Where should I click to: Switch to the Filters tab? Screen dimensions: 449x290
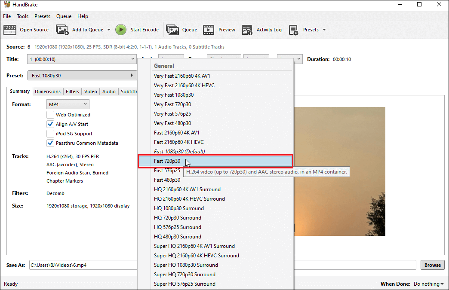point(72,92)
